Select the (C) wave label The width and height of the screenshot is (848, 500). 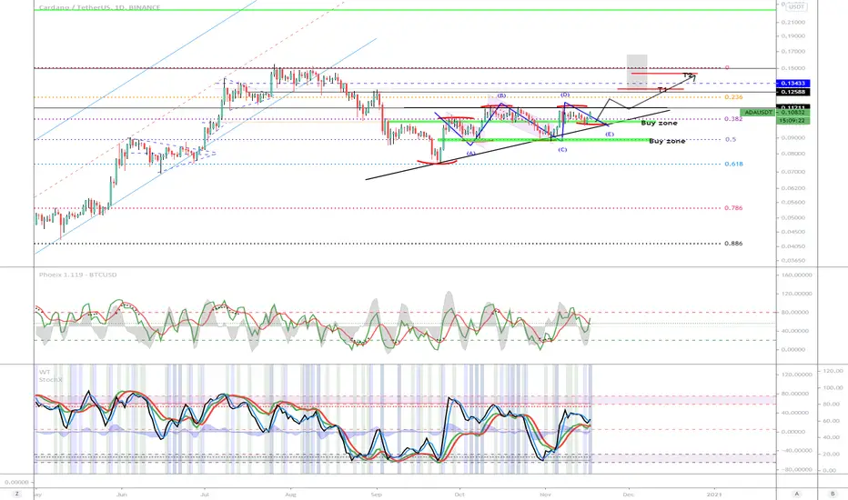(562, 149)
